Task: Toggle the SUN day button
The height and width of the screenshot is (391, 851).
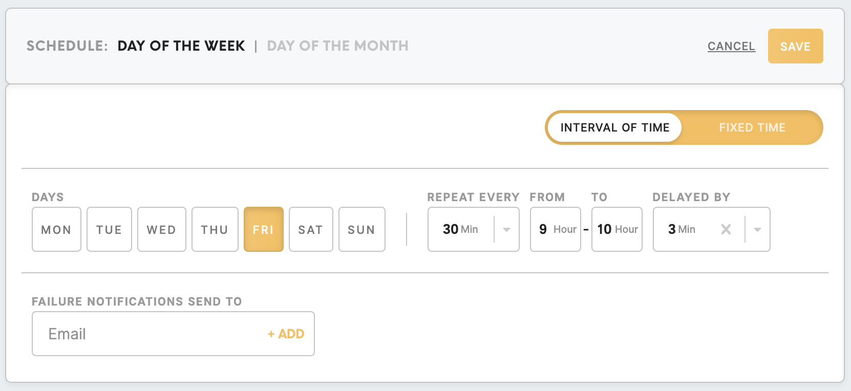Action: click(361, 229)
